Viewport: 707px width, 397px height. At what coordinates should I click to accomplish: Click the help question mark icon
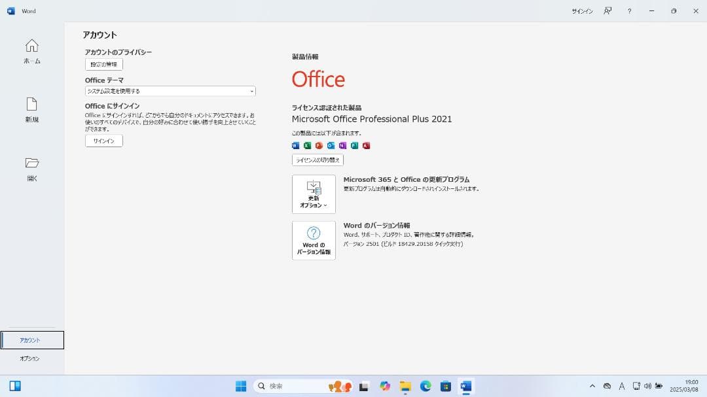(630, 10)
